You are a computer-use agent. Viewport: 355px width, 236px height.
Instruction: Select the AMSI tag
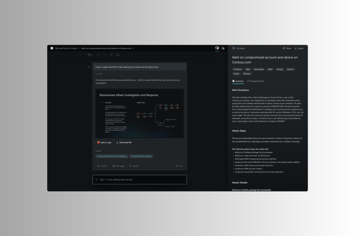point(270,69)
